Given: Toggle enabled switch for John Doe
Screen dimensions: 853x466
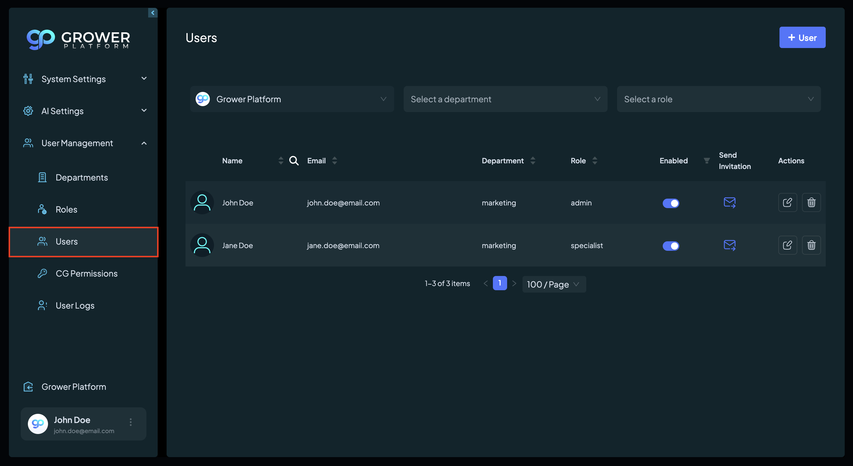Looking at the screenshot, I should pyautogui.click(x=671, y=203).
